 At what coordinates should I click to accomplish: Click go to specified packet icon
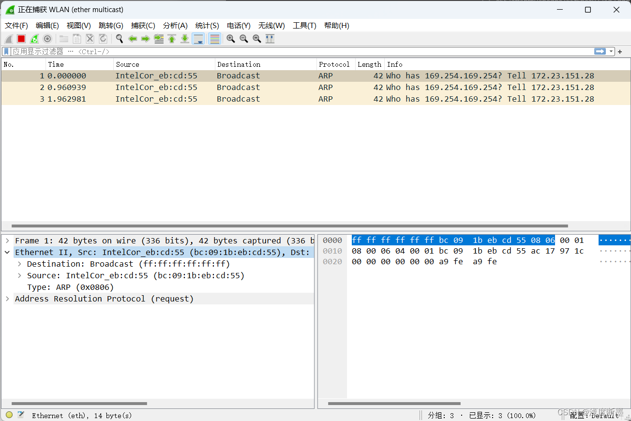click(159, 39)
